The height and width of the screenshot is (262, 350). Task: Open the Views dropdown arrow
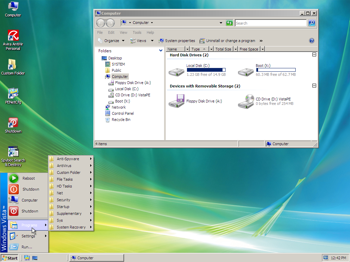coord(152,41)
